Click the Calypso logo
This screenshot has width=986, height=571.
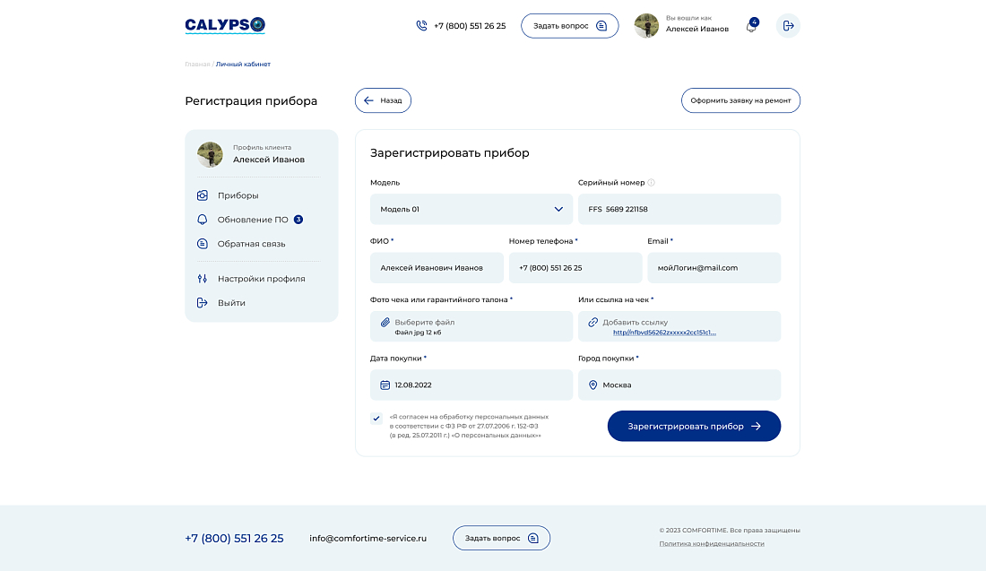click(x=225, y=24)
